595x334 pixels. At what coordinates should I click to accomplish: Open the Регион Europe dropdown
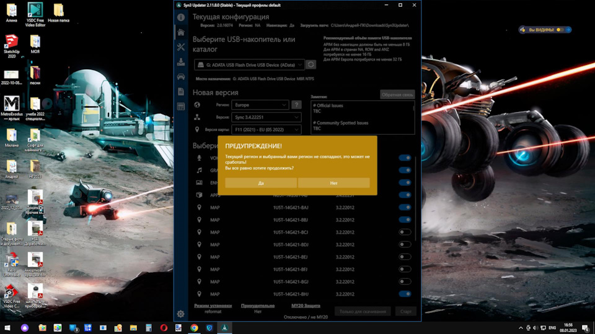pyautogui.click(x=260, y=105)
